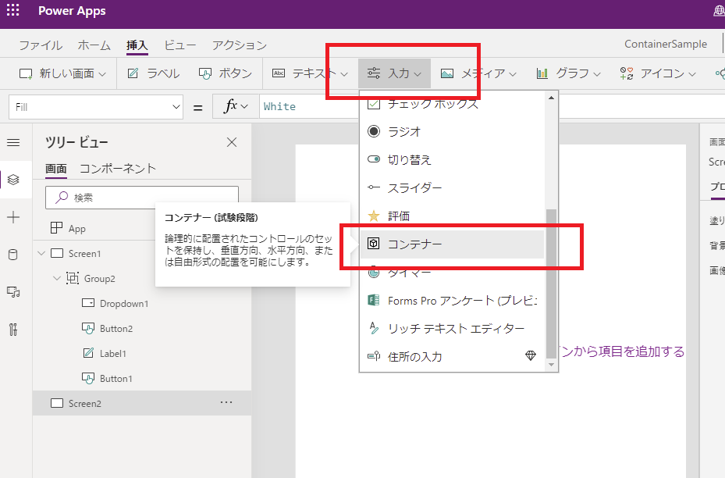The height and width of the screenshot is (478, 725).
Task: Close the ツリー ビュー panel
Action: [232, 142]
